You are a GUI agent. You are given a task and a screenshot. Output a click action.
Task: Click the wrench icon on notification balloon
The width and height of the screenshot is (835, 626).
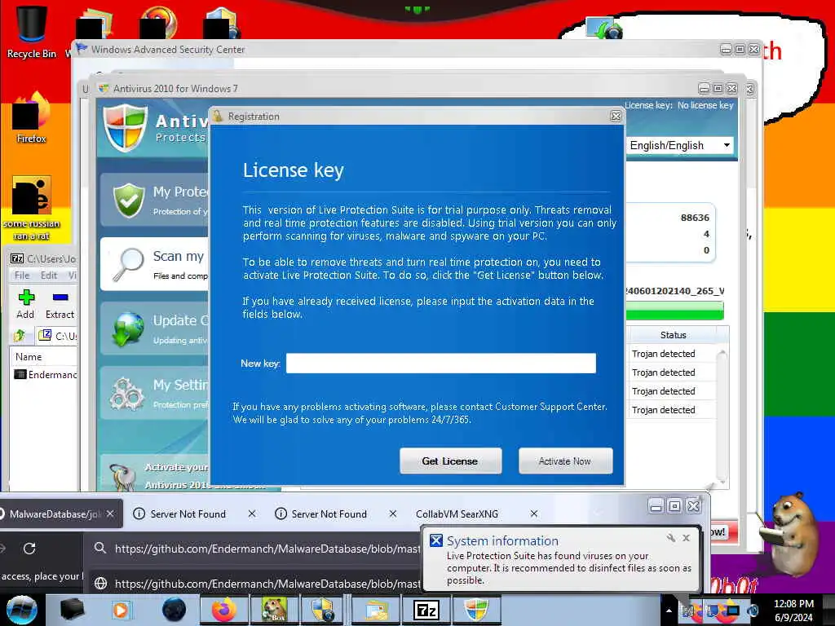coord(671,538)
